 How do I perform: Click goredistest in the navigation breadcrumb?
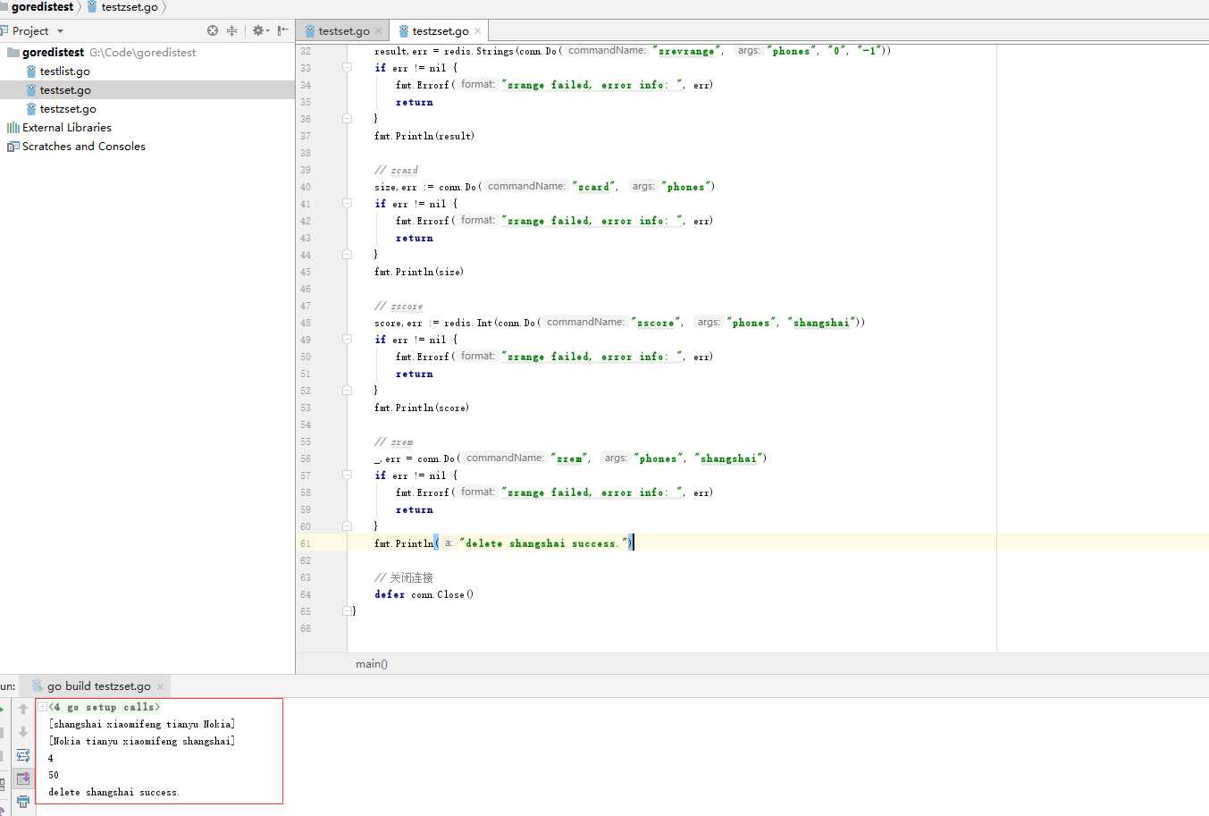[42, 6]
